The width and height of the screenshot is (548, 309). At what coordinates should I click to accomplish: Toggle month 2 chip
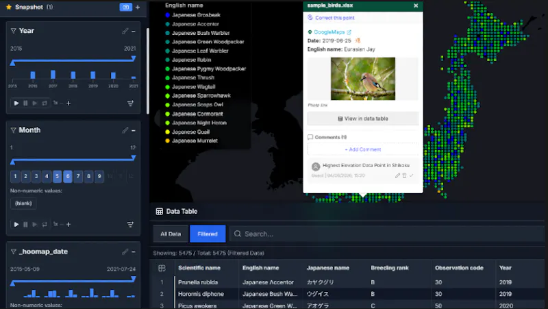(25, 176)
